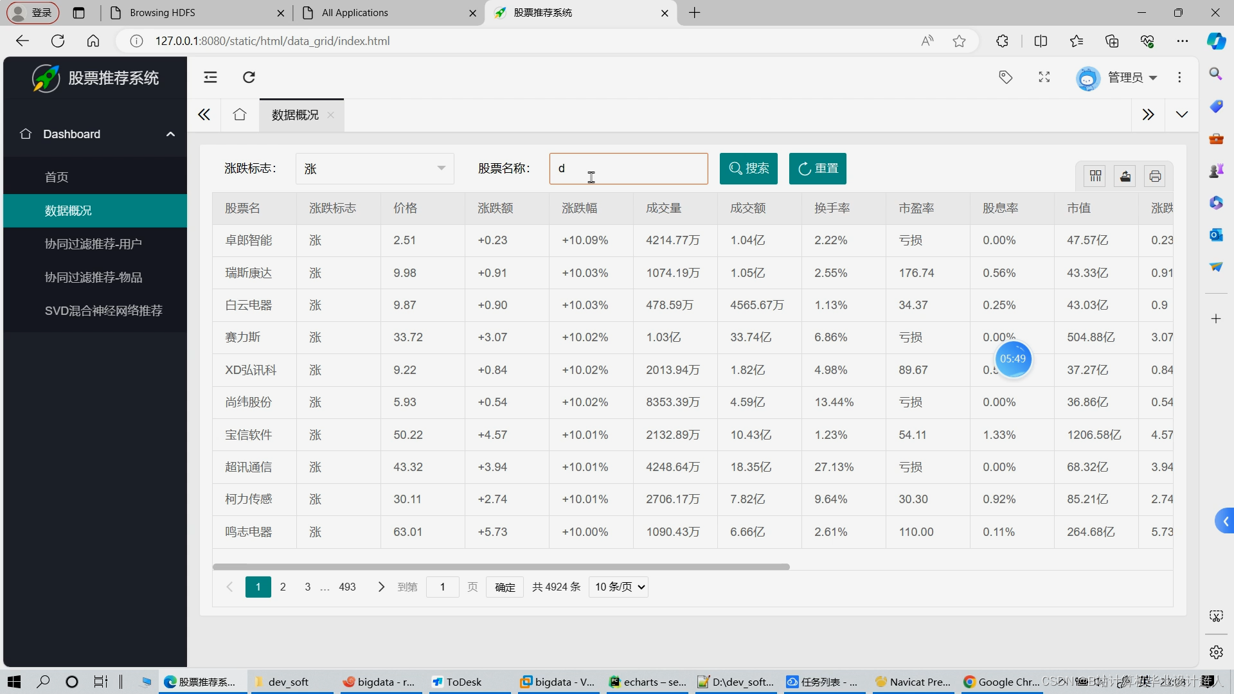Image resolution: width=1234 pixels, height=694 pixels.
Task: Open SVD混合神经网络推荐 menu item
Action: (103, 310)
